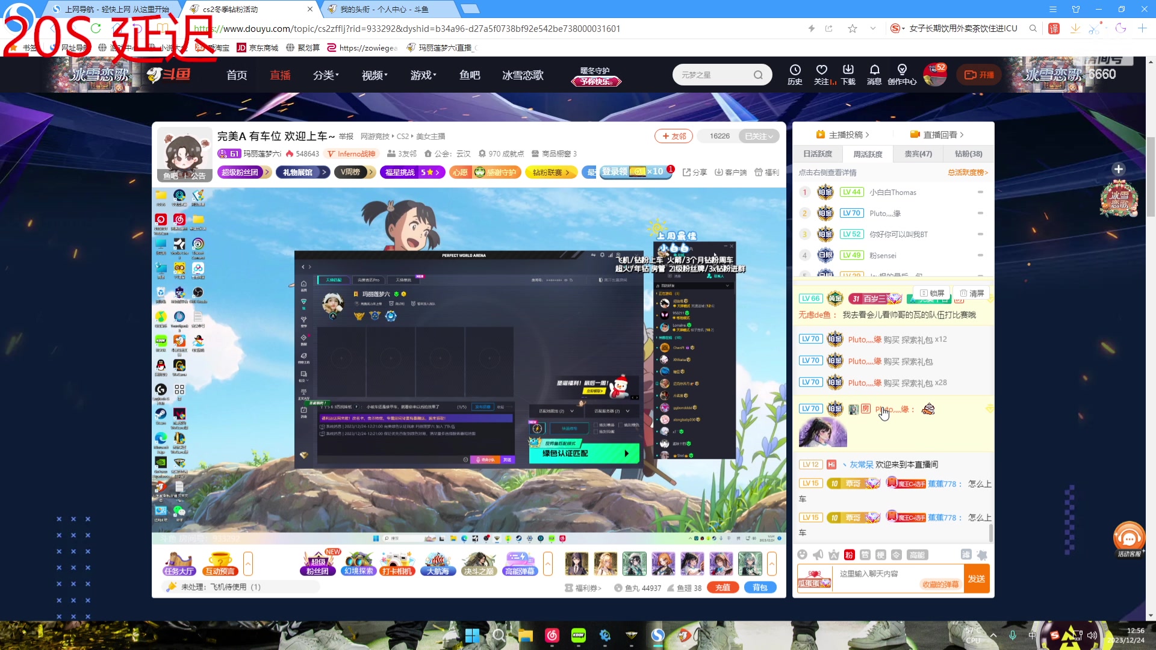1156x650 pixels.
Task: Click the 梗 meme chat icon
Action: point(881,555)
